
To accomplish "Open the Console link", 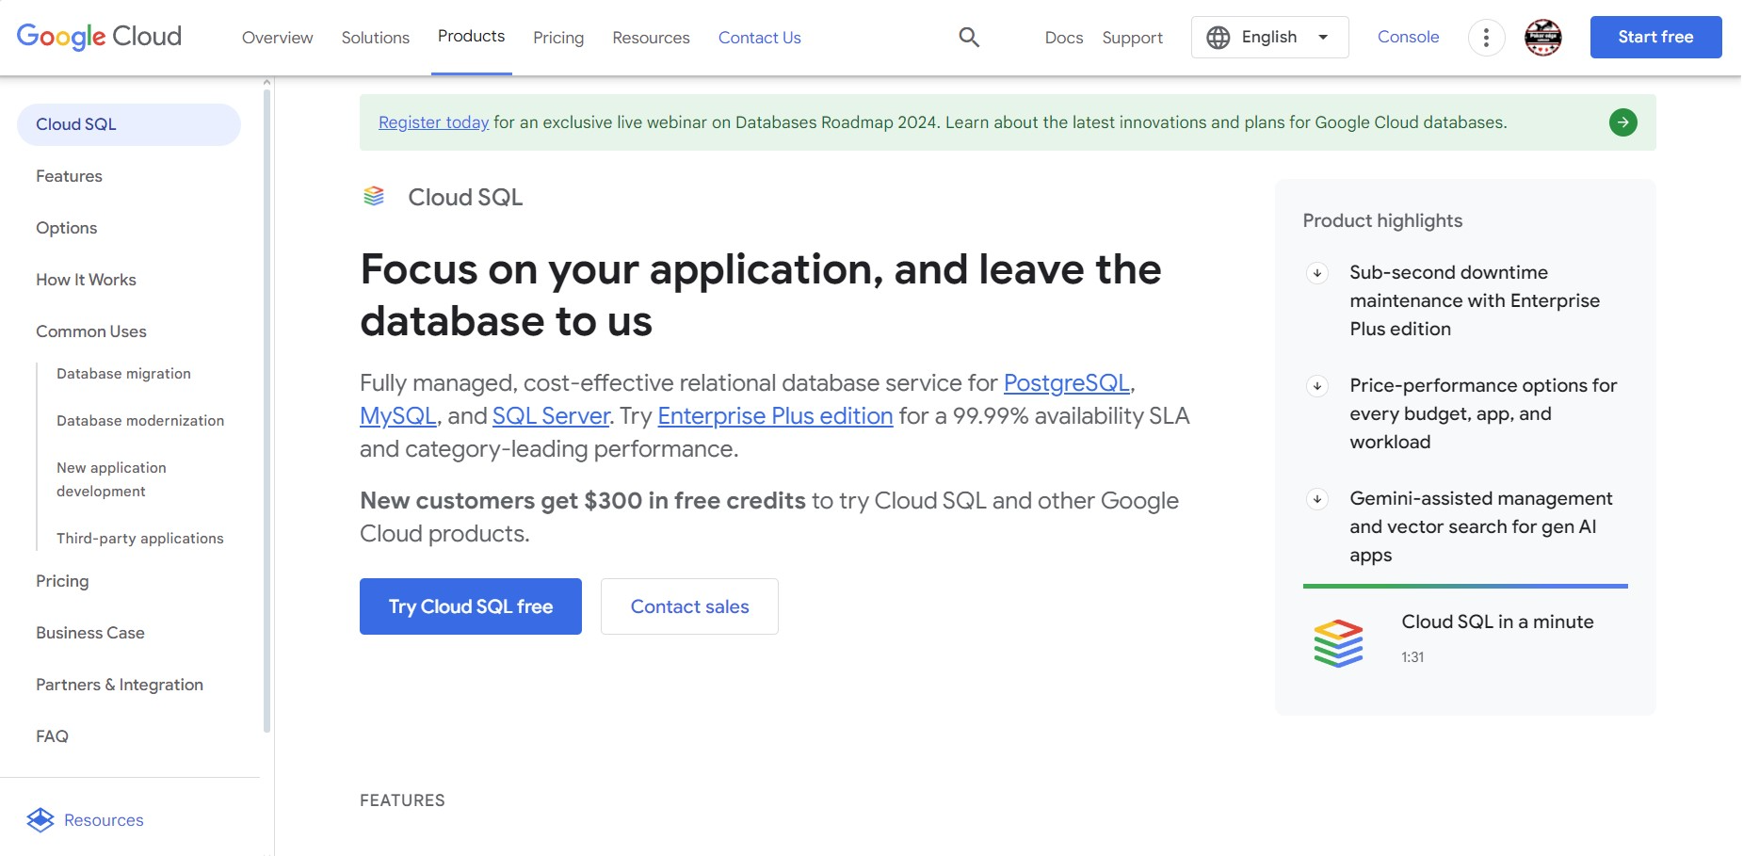I will coord(1408,37).
